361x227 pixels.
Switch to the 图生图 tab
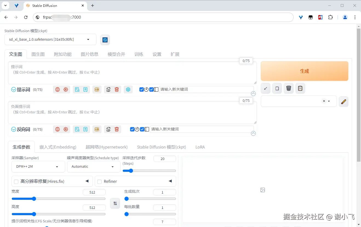(x=38, y=54)
